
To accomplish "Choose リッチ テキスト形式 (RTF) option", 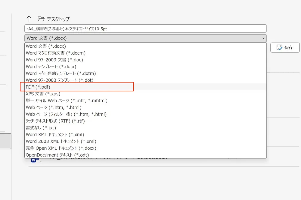I will click(55, 121).
